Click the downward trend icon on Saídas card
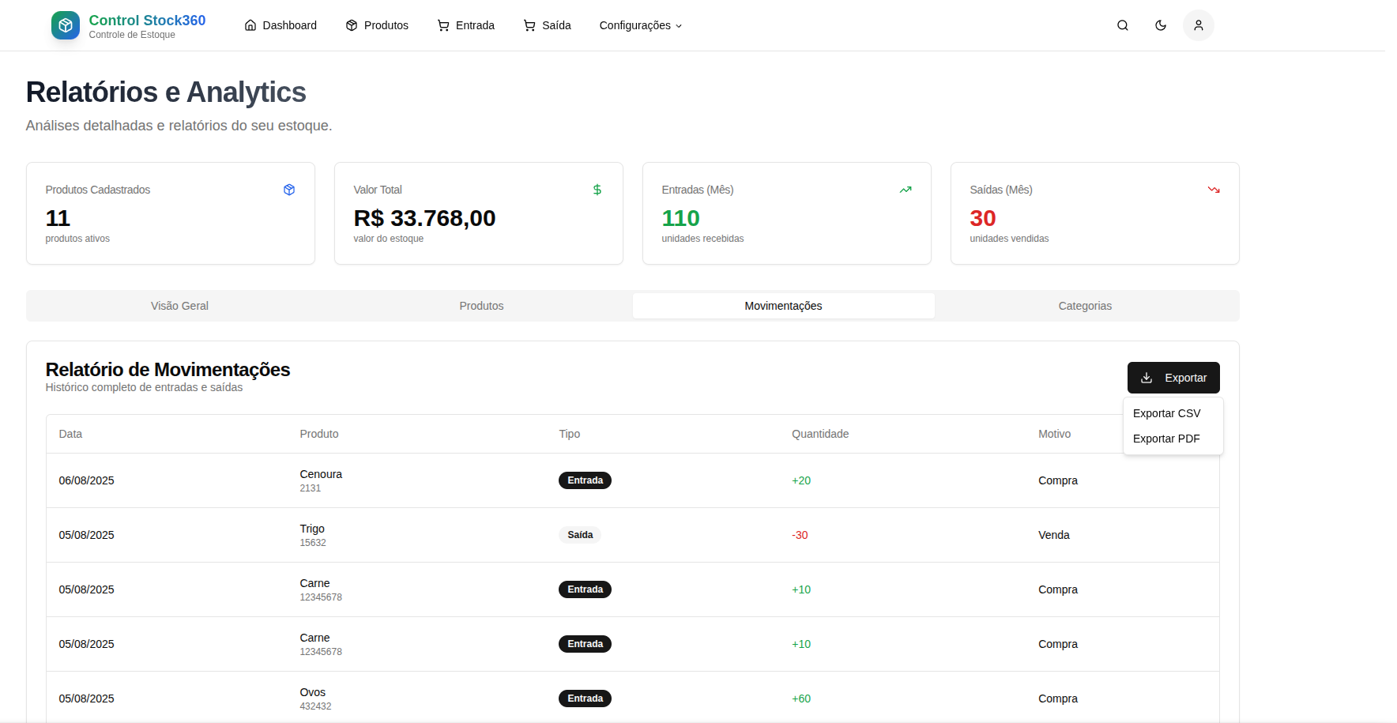The height and width of the screenshot is (723, 1397). pyautogui.click(x=1214, y=190)
